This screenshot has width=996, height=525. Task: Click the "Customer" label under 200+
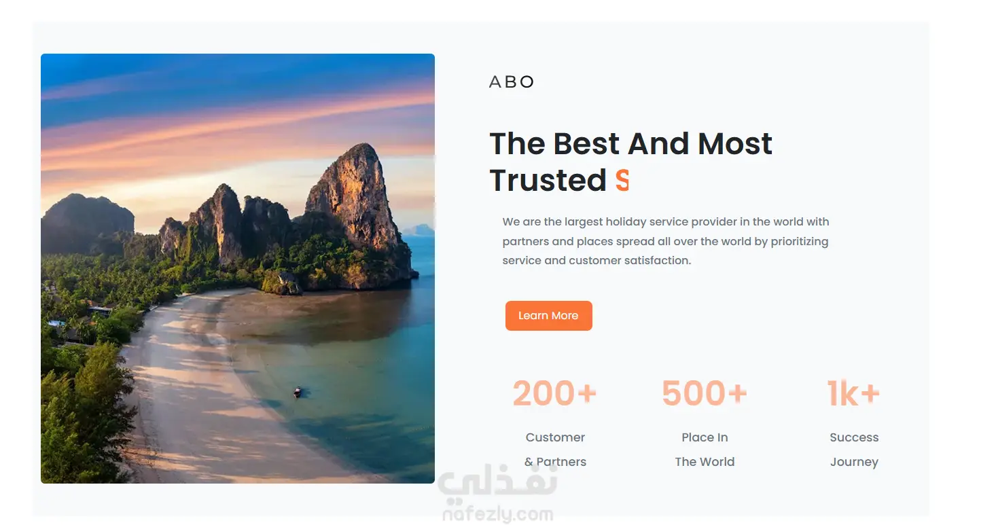[555, 437]
